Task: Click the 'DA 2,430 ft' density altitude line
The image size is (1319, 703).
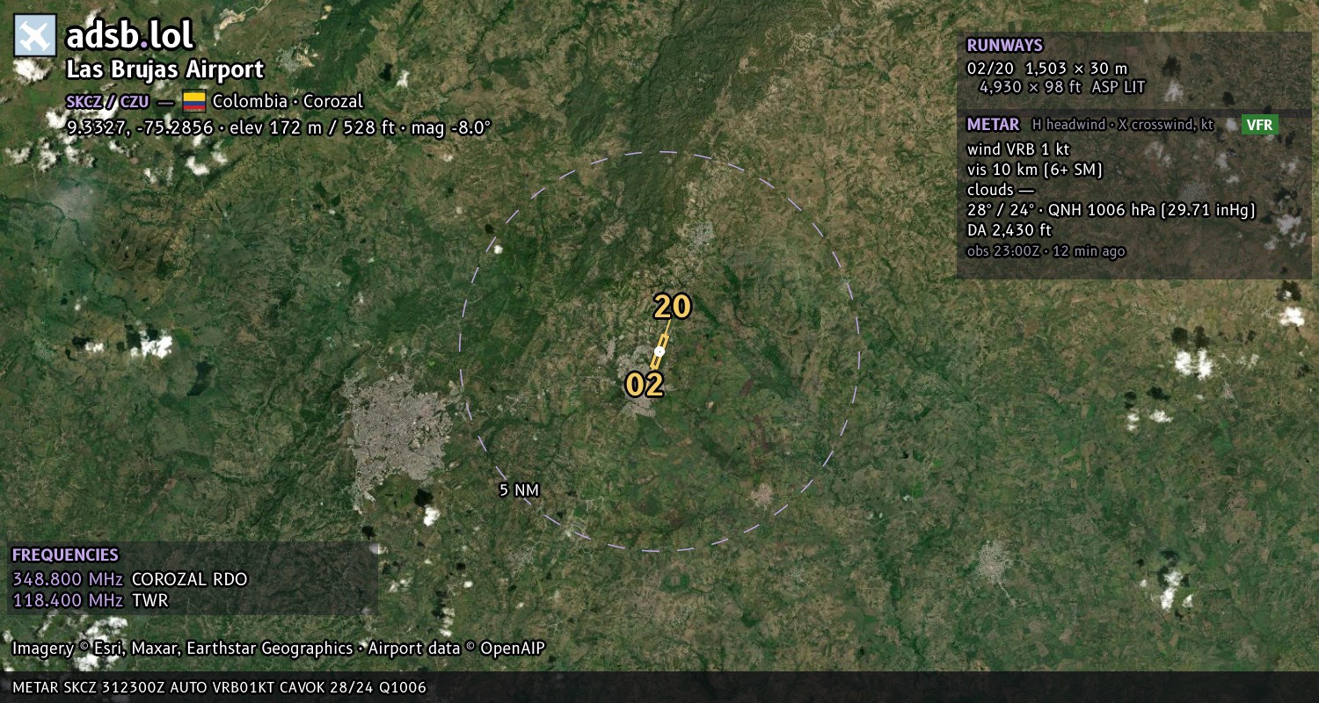Action: tap(1009, 230)
